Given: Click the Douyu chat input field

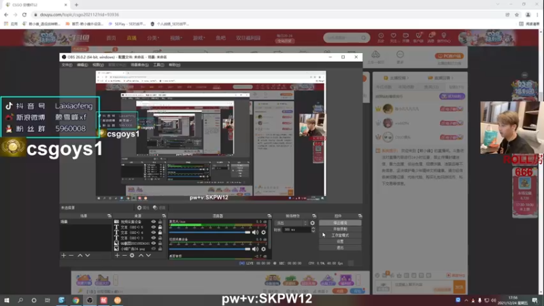Looking at the screenshot, I should coord(422,287).
